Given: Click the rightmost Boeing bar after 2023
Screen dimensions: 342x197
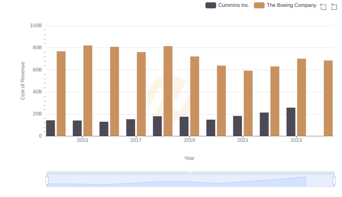Looking at the screenshot, I should click(328, 98).
